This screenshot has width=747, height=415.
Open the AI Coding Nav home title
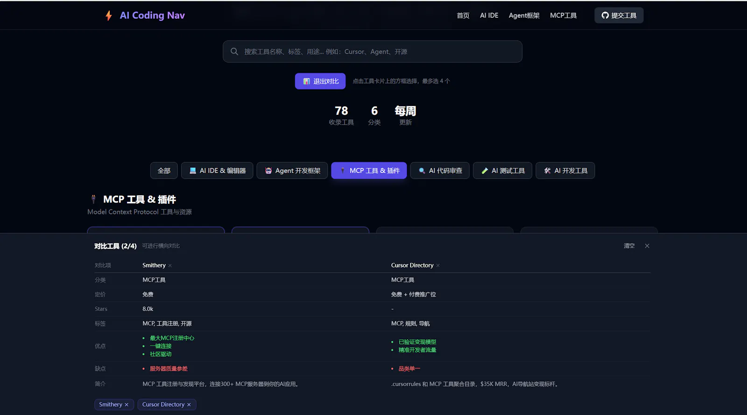[152, 15]
